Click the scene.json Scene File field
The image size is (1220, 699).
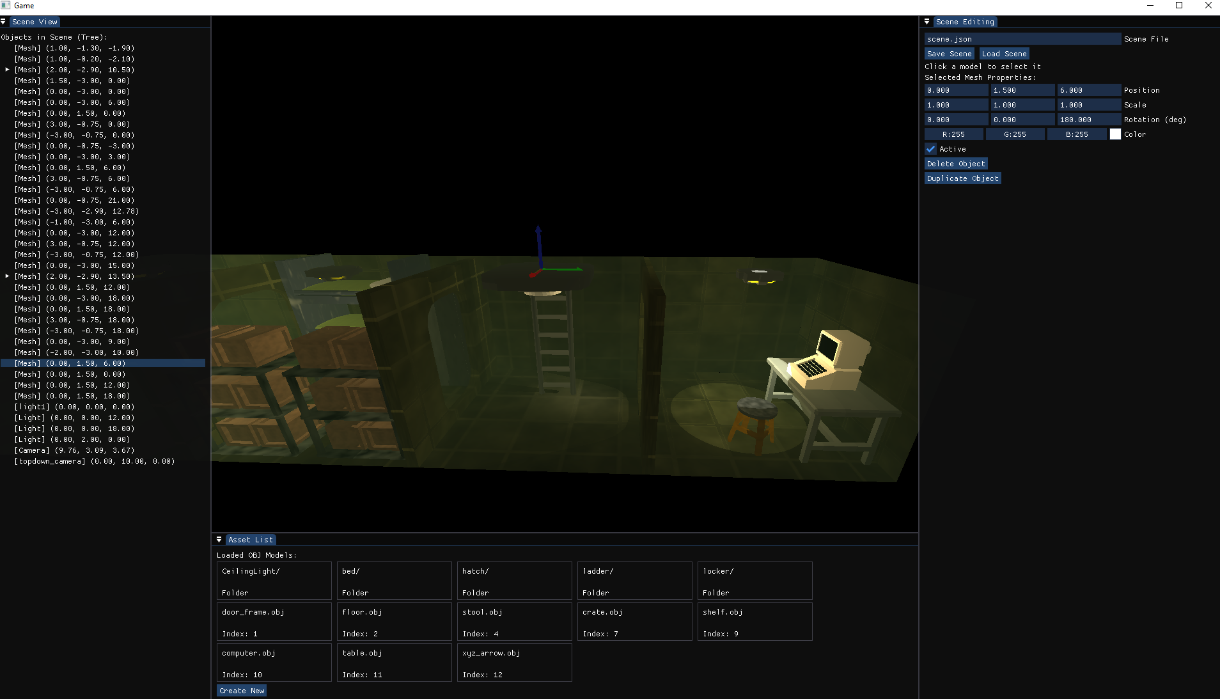1022,39
